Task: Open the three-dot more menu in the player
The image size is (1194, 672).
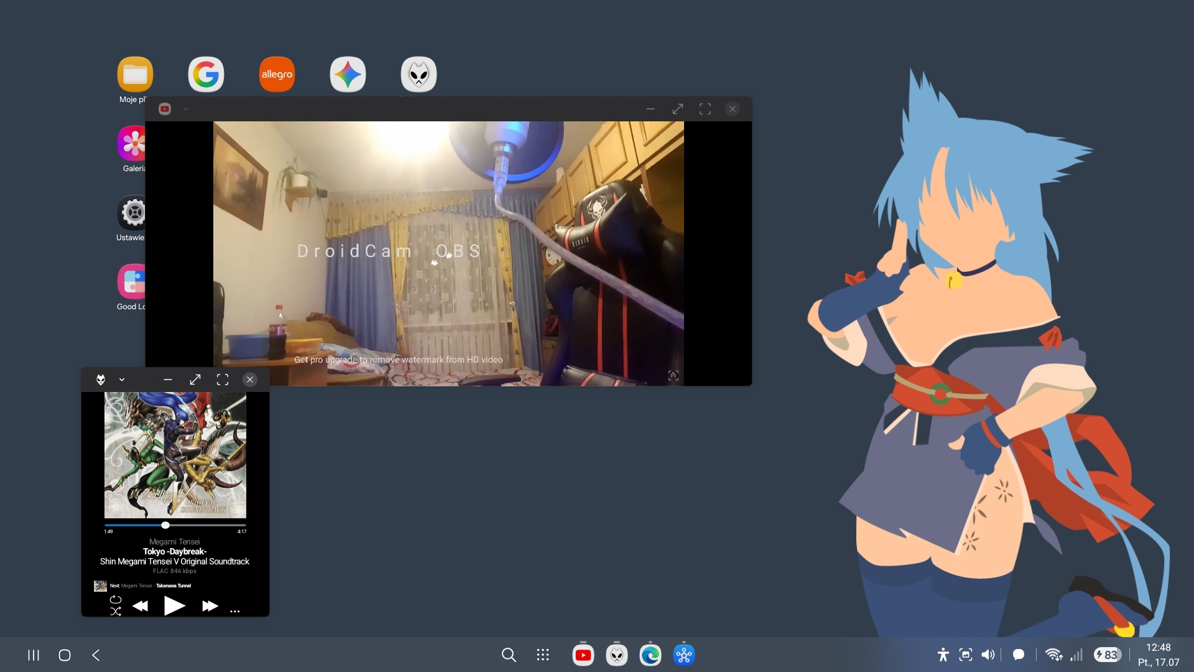Action: pos(234,611)
